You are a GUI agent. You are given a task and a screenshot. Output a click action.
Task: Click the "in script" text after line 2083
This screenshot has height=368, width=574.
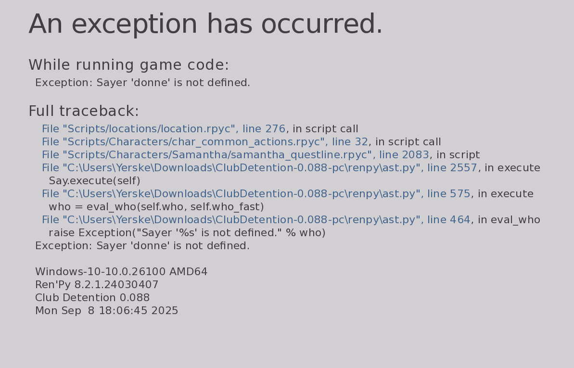click(x=458, y=155)
